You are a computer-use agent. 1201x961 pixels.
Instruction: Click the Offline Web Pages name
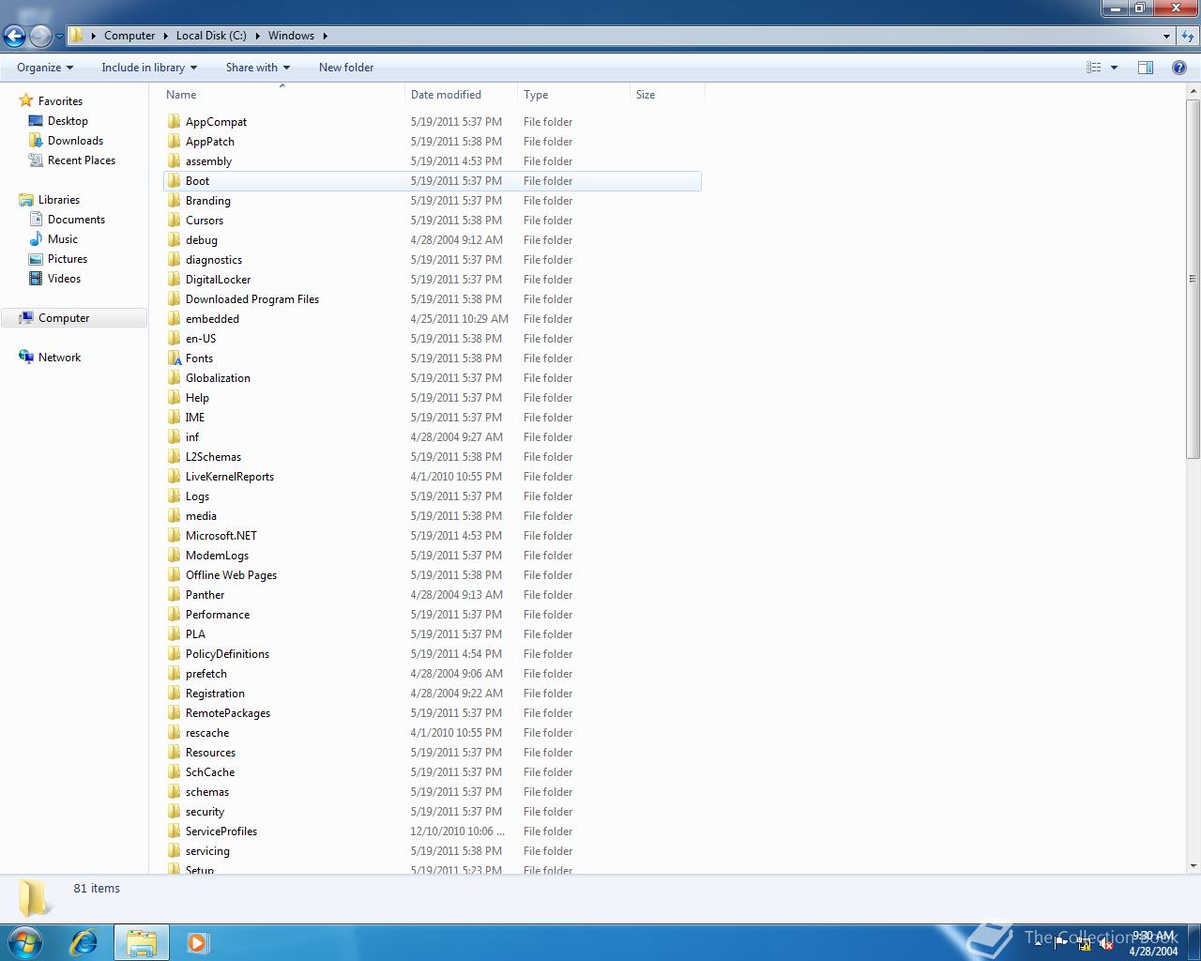(231, 575)
